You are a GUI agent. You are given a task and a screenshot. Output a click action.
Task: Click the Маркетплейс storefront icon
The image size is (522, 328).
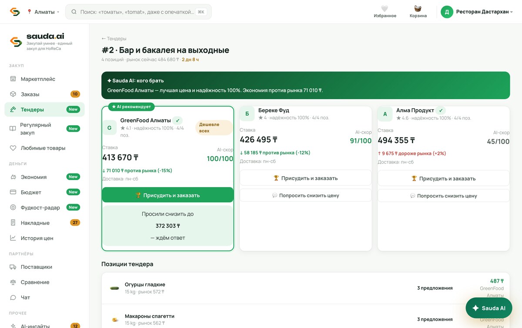pyautogui.click(x=13, y=79)
